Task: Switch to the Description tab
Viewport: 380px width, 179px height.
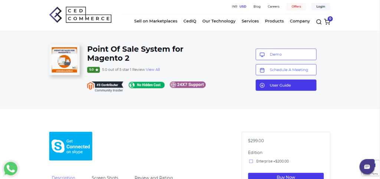Action: (x=63, y=177)
